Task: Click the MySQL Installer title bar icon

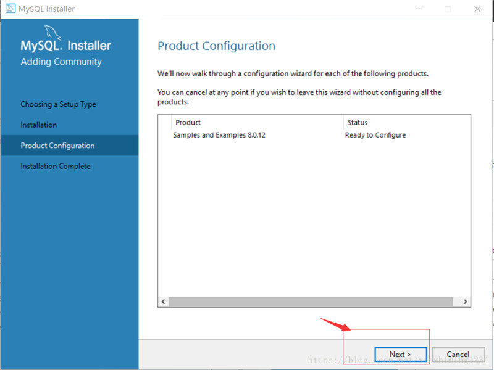Action: click(x=10, y=9)
